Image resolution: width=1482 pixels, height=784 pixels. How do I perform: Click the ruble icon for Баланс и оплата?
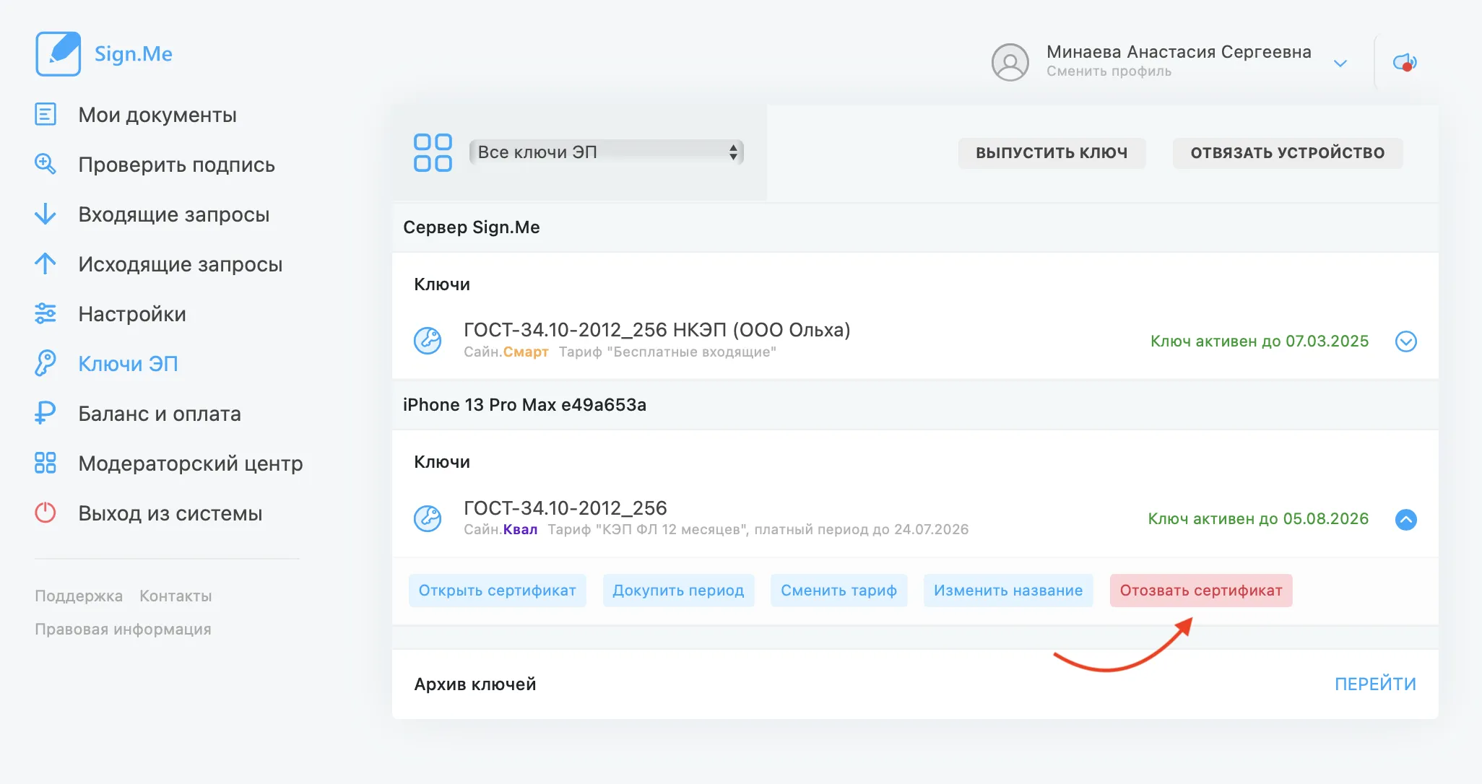coord(45,414)
